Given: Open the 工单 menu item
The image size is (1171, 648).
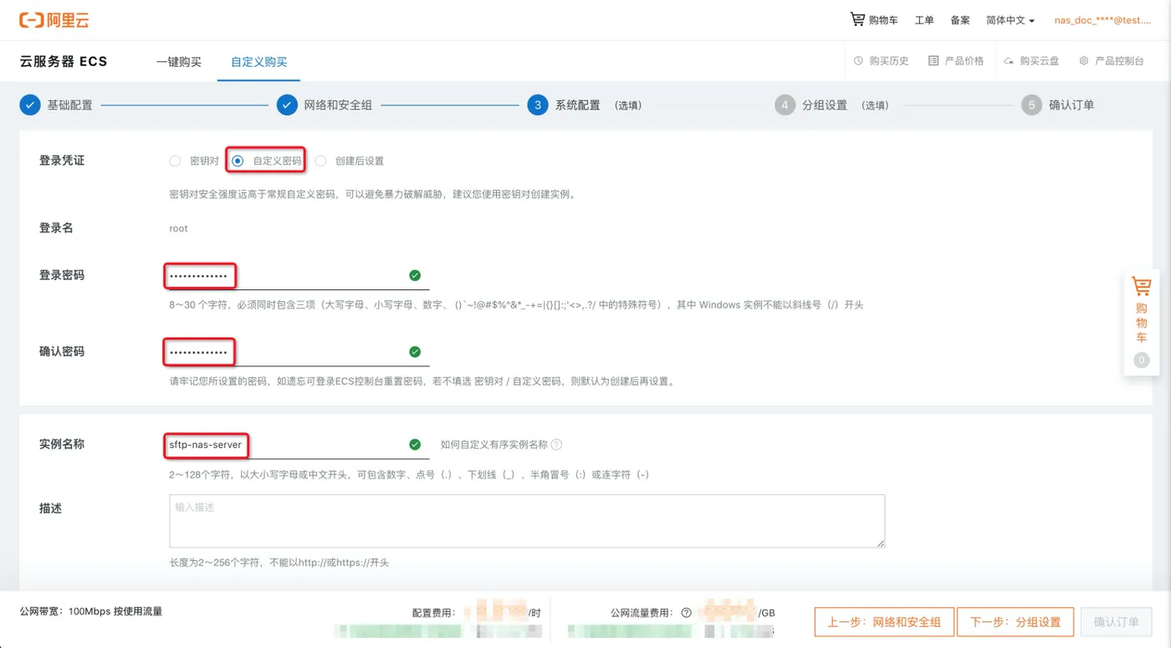Looking at the screenshot, I should point(924,20).
